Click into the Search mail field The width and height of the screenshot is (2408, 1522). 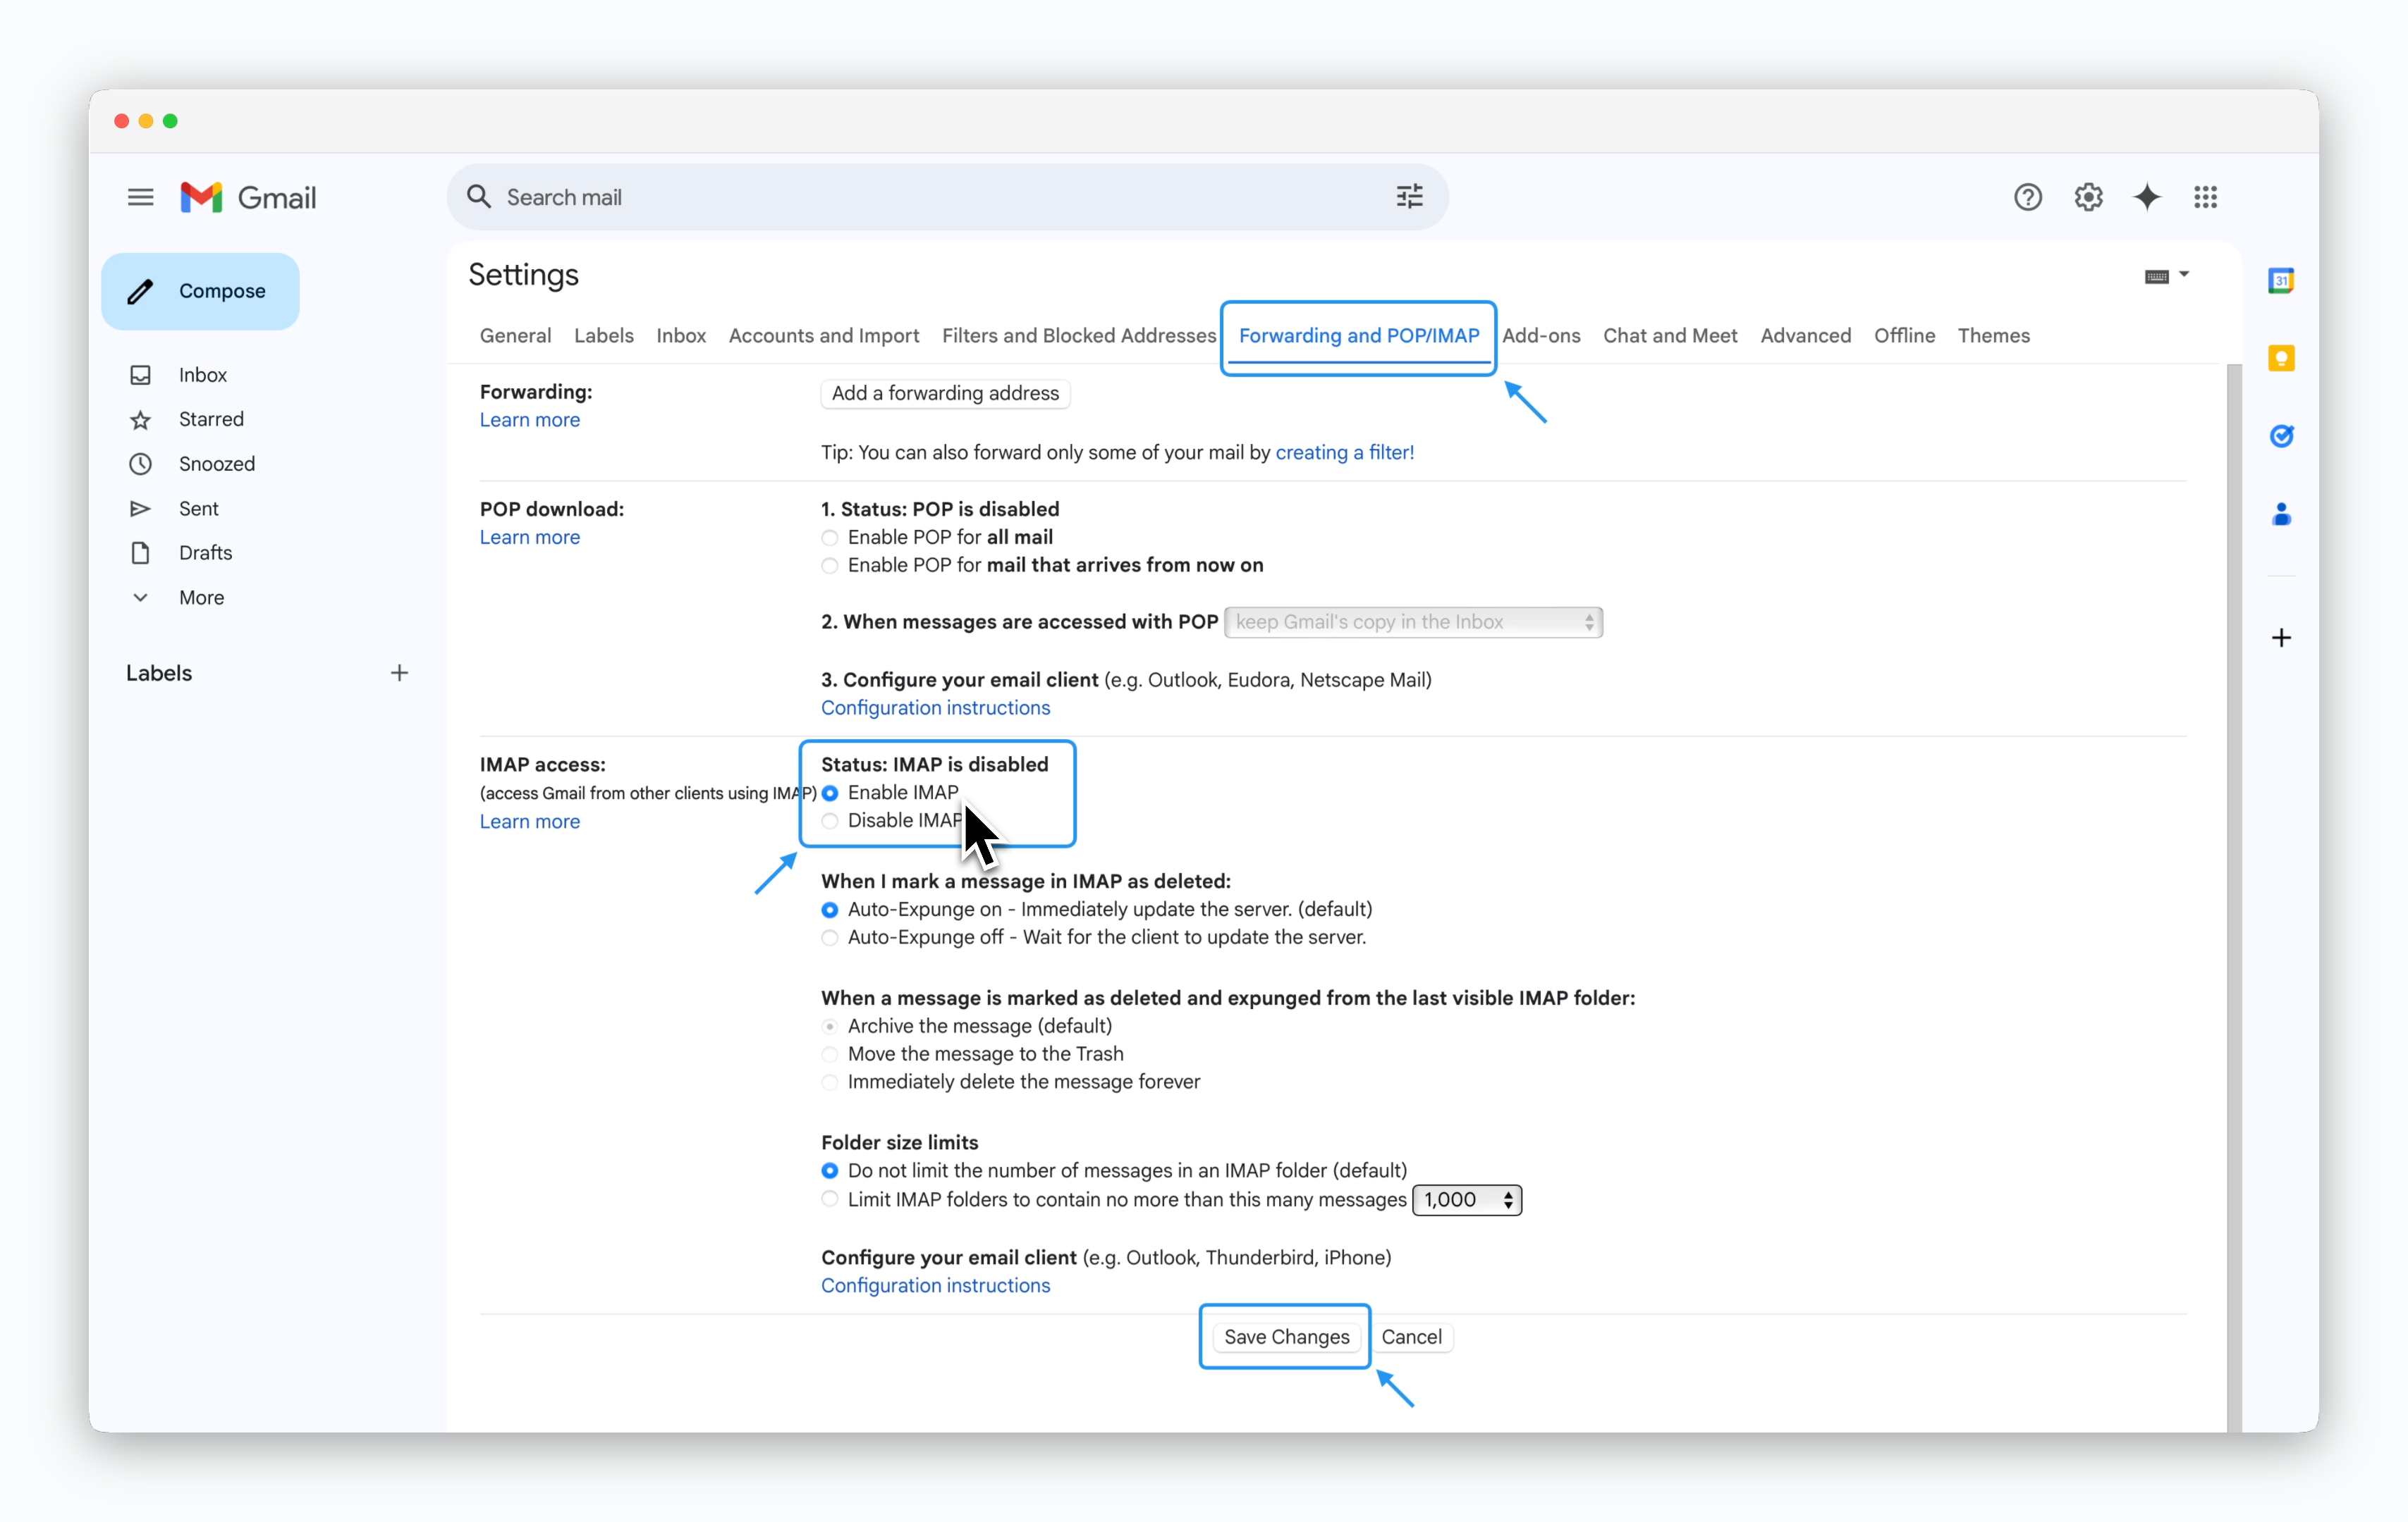(946, 197)
